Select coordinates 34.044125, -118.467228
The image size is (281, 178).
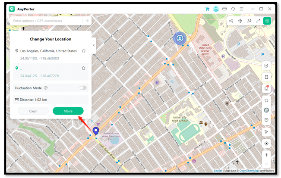coord(39,76)
